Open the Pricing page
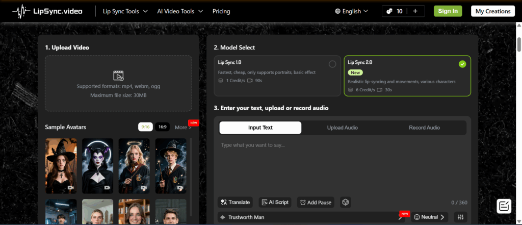This screenshot has width=522, height=225. point(221,11)
